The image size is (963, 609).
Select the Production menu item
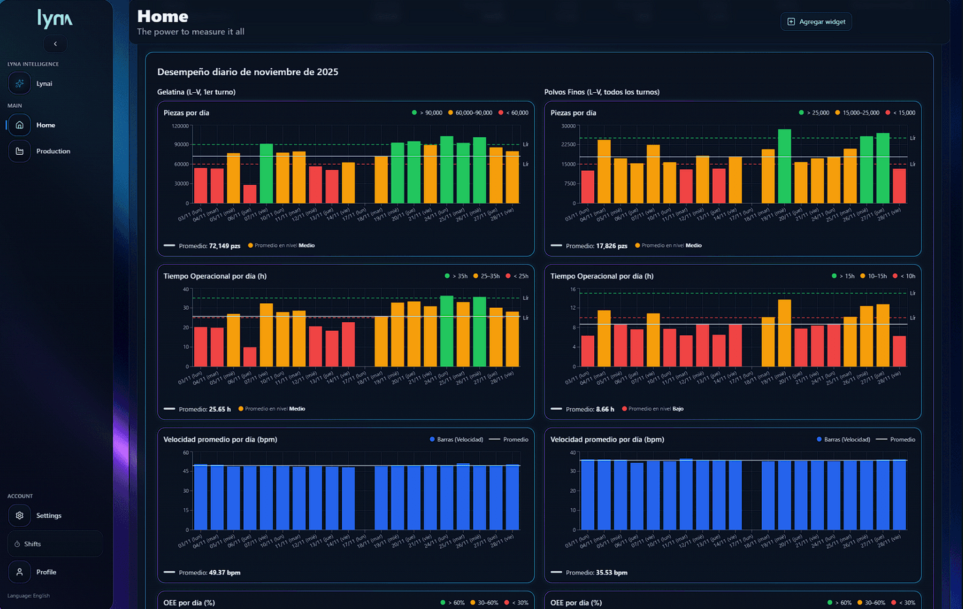[x=54, y=151]
